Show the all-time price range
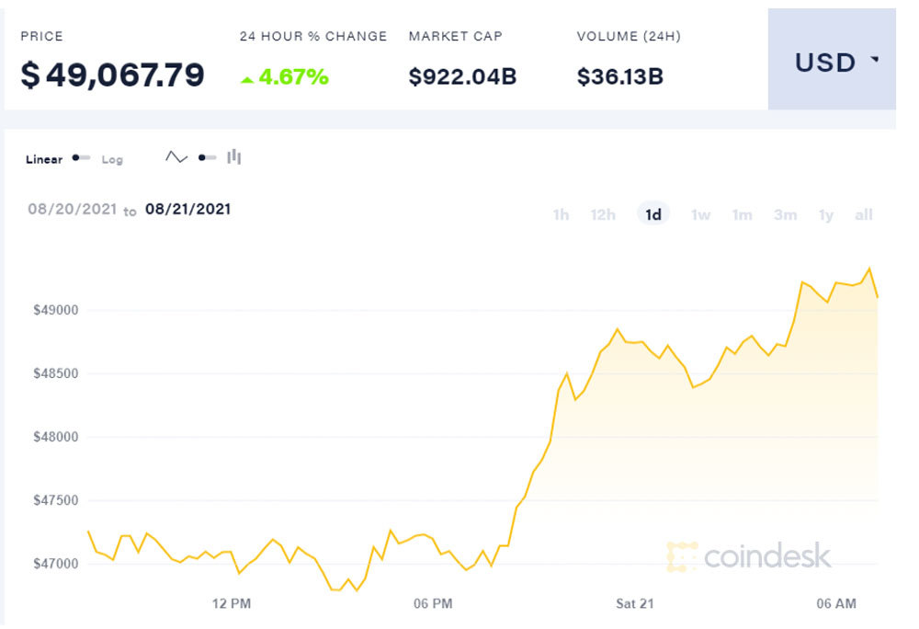 tap(864, 215)
